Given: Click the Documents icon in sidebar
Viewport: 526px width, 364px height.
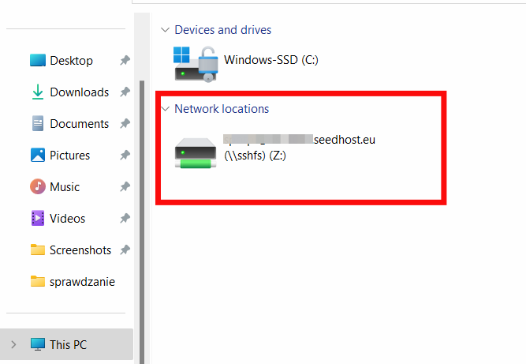Looking at the screenshot, I should (x=38, y=124).
